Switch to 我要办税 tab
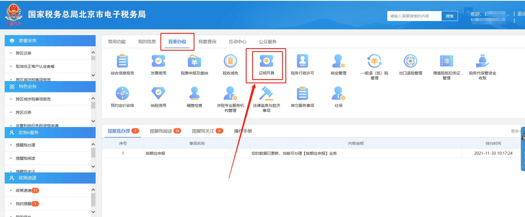Screen dimensions: 525x217 (x=177, y=42)
